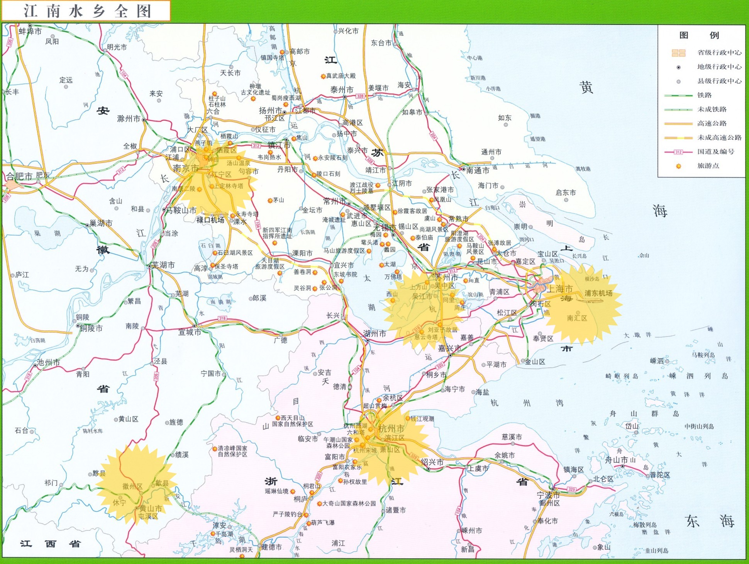
Task: Click the 苏州市 city label
Action: pyautogui.click(x=446, y=277)
